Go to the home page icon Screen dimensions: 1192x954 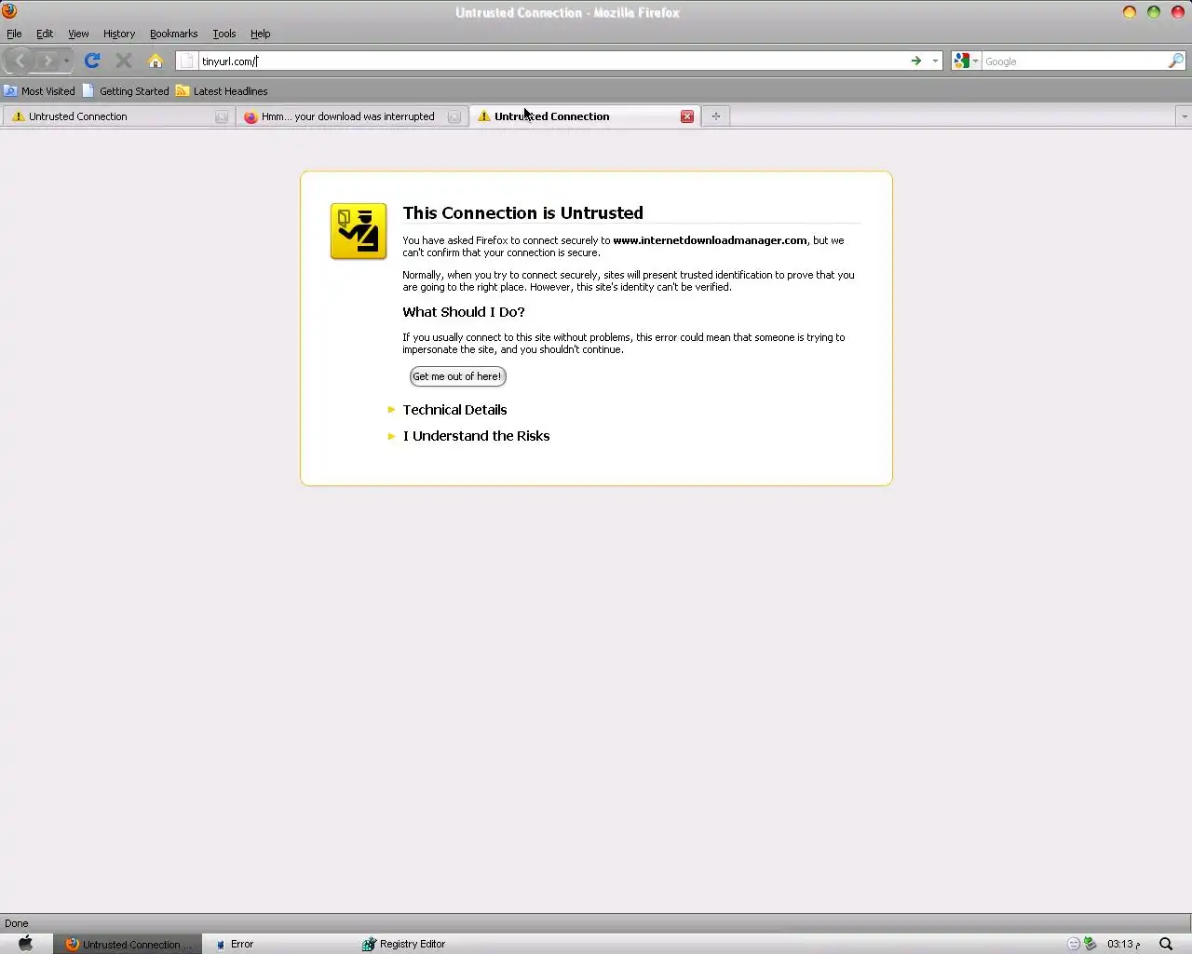coord(156,61)
